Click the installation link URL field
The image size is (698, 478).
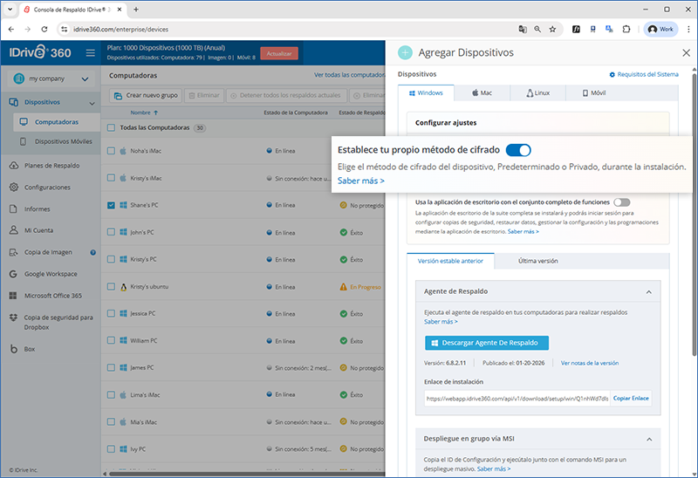point(516,398)
